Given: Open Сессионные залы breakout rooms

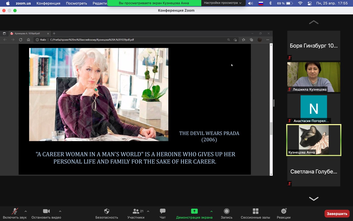Looking at the screenshot, I should click(255, 214).
